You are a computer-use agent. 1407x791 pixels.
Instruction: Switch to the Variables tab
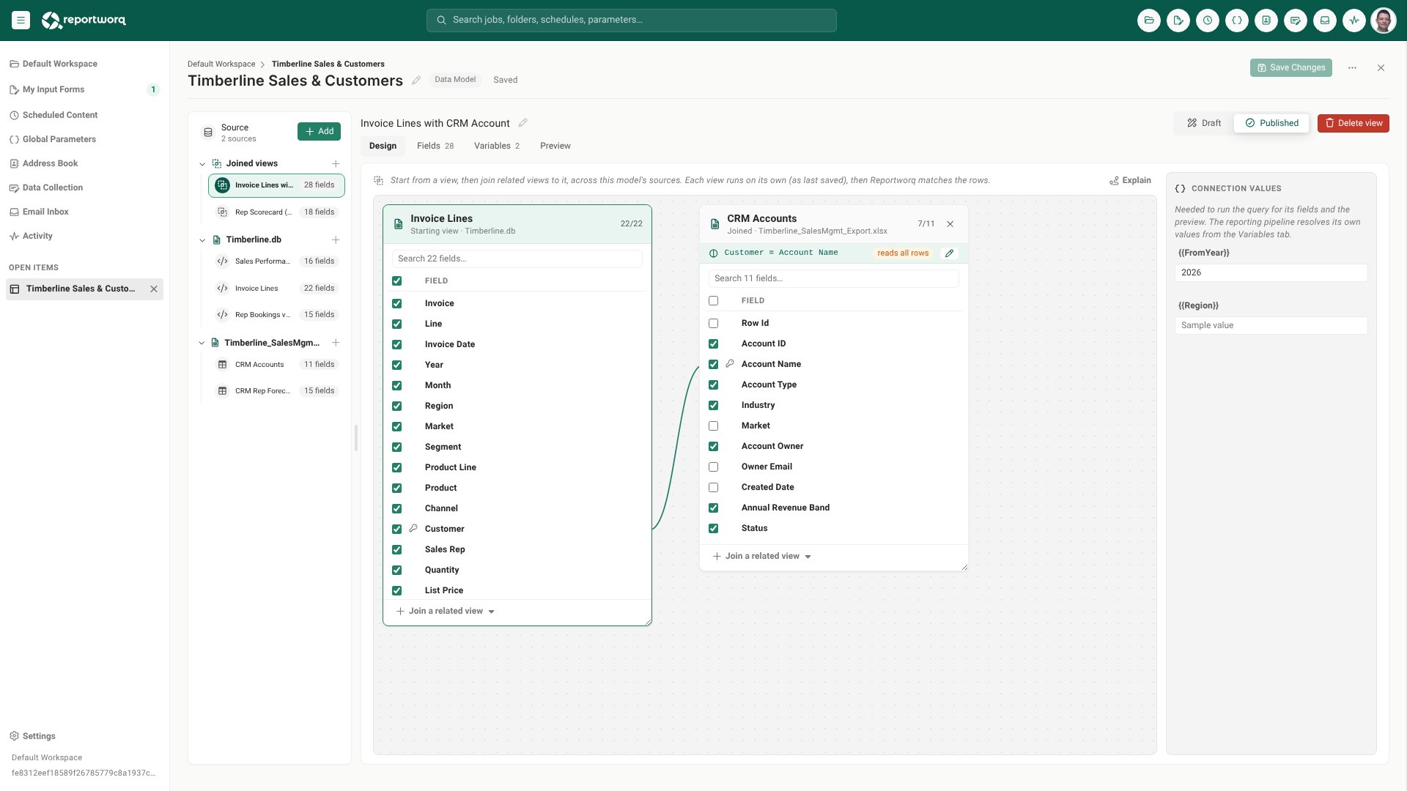(x=497, y=146)
